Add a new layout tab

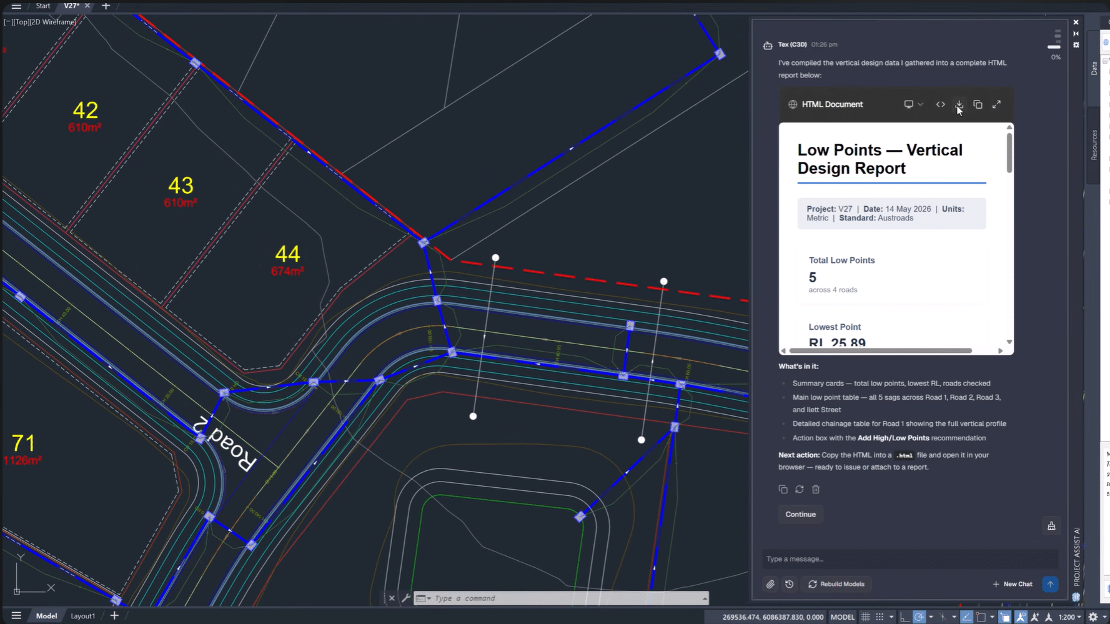point(114,616)
